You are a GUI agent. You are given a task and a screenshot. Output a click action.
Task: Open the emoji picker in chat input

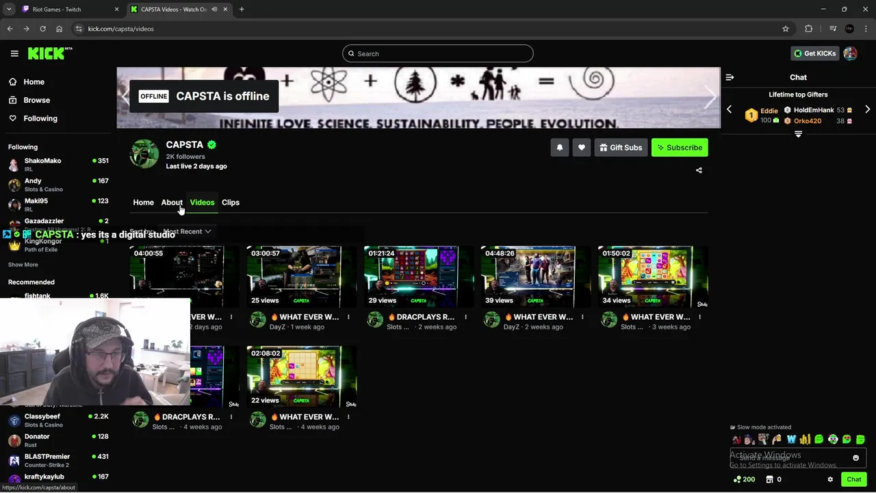pyautogui.click(x=855, y=458)
